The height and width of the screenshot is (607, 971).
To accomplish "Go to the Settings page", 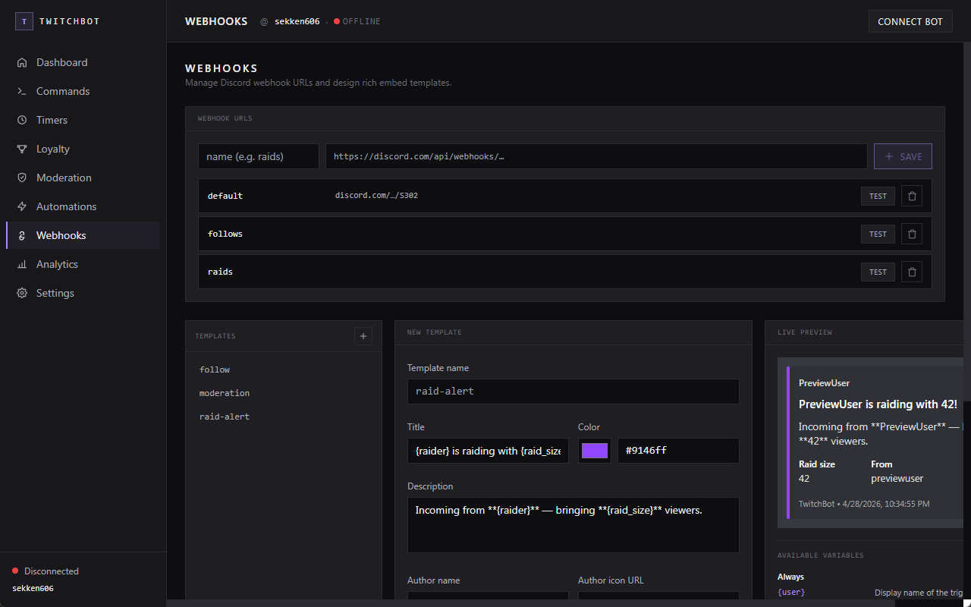I will (83, 293).
